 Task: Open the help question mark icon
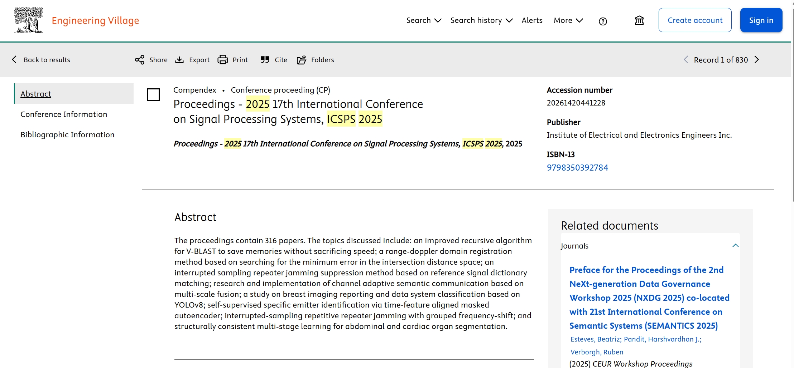[603, 21]
